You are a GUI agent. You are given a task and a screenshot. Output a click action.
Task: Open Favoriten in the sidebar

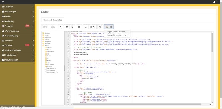(17, 7)
